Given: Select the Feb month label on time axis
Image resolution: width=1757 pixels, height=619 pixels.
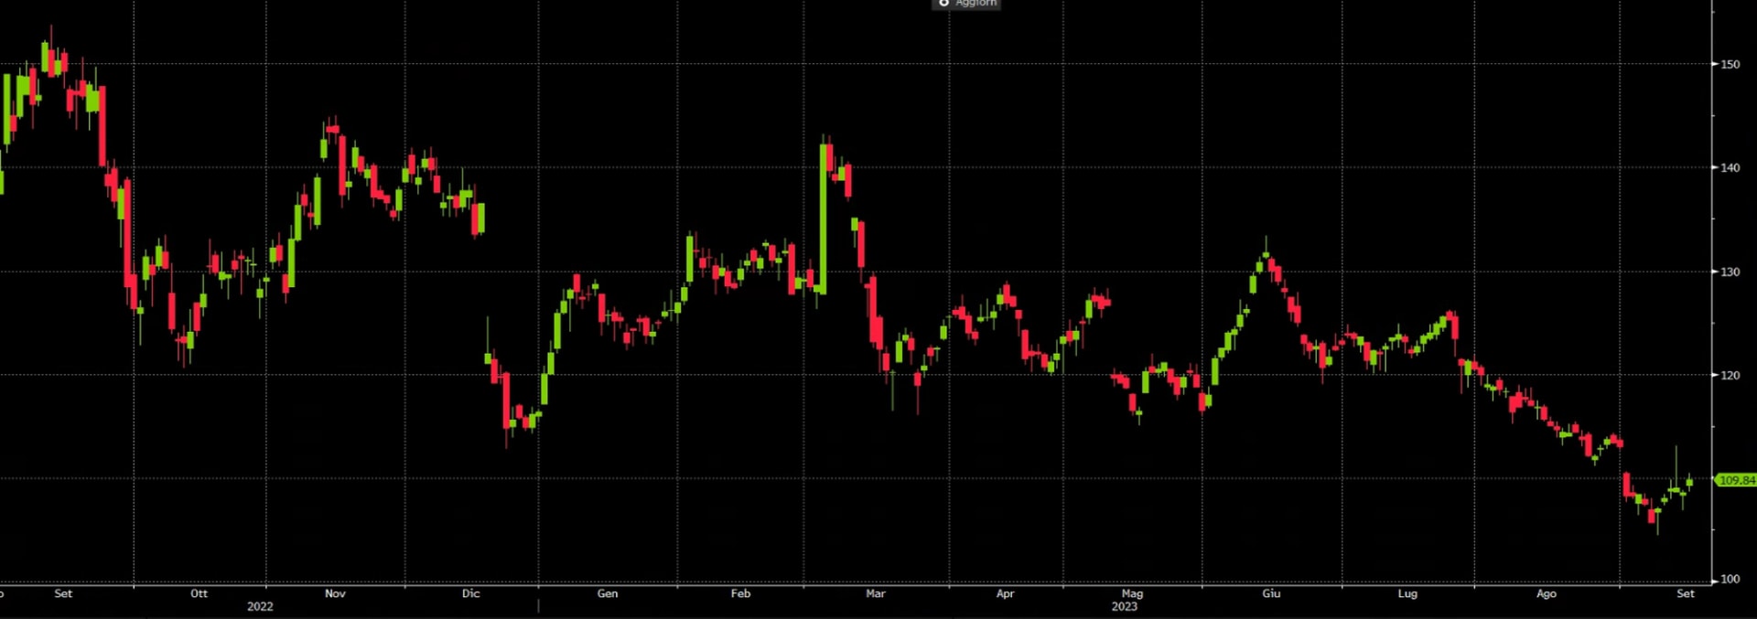Looking at the screenshot, I should tap(740, 593).
